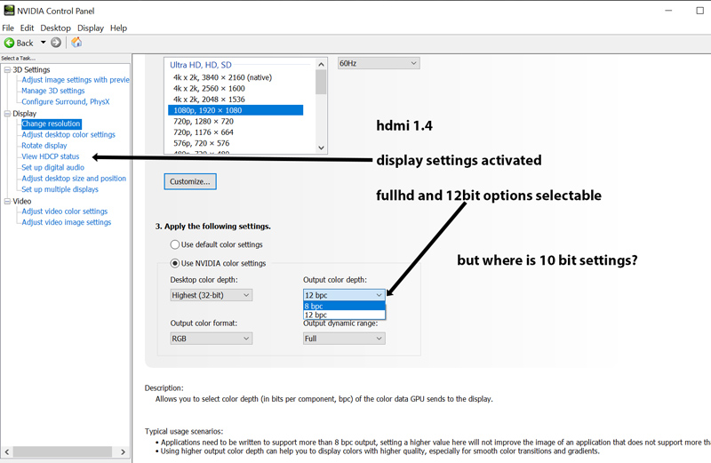This screenshot has width=711, height=463.
Task: Collapse the 3D Settings tree node
Action: tap(7, 69)
